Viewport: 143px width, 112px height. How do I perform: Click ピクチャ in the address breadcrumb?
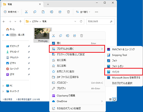[35, 21]
